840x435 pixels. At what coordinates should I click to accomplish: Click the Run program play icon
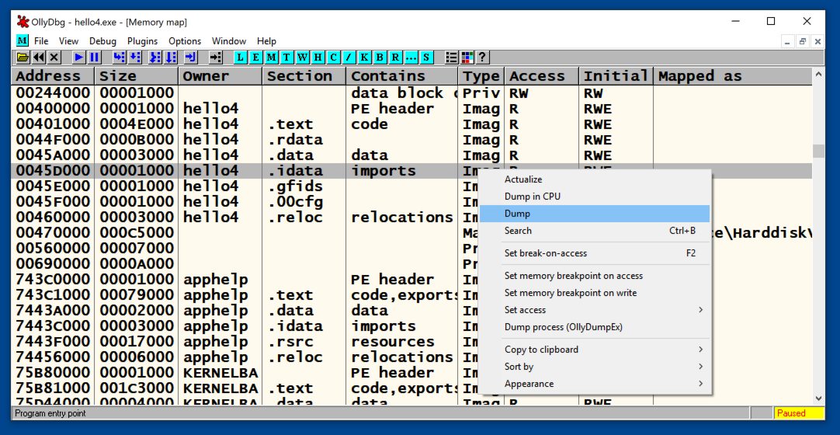(79, 57)
